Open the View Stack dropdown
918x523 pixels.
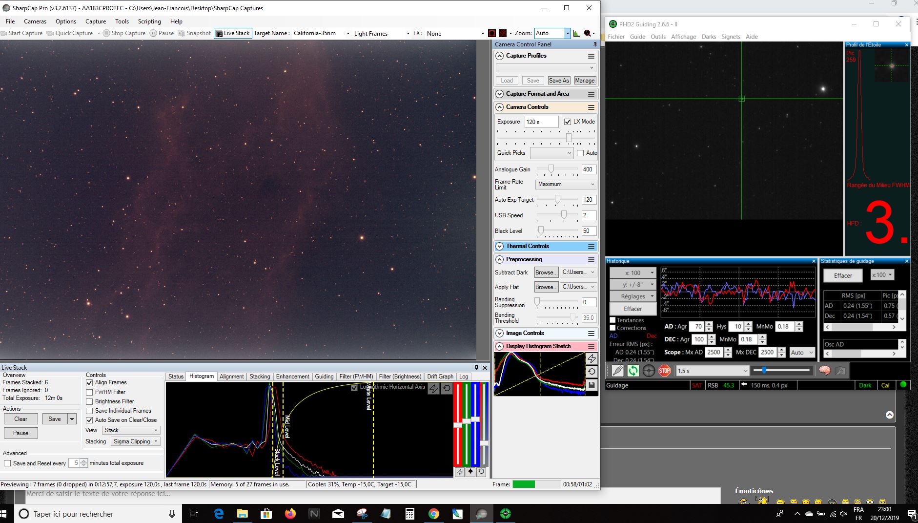[131, 430]
